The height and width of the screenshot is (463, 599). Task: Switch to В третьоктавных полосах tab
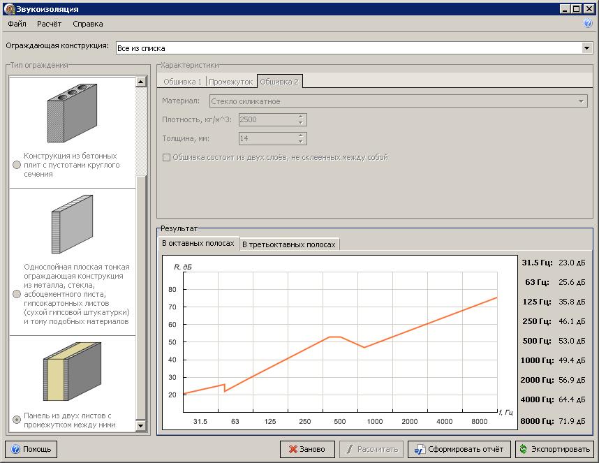(x=289, y=244)
